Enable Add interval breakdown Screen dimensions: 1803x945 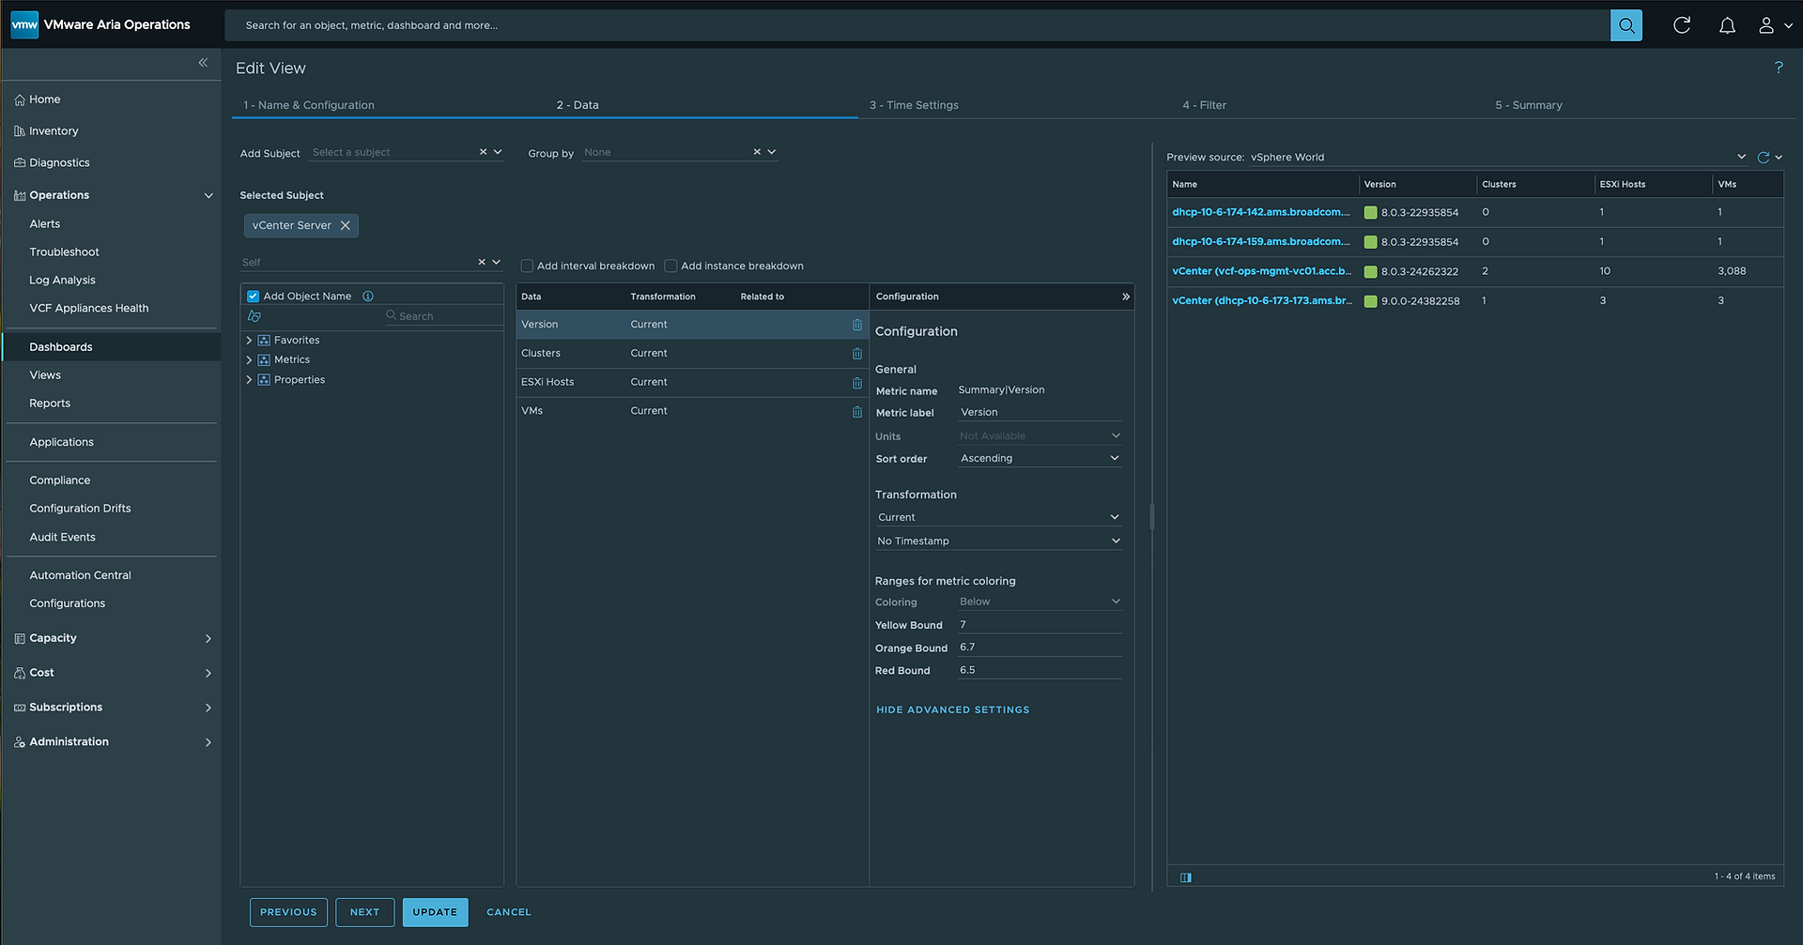[527, 267]
